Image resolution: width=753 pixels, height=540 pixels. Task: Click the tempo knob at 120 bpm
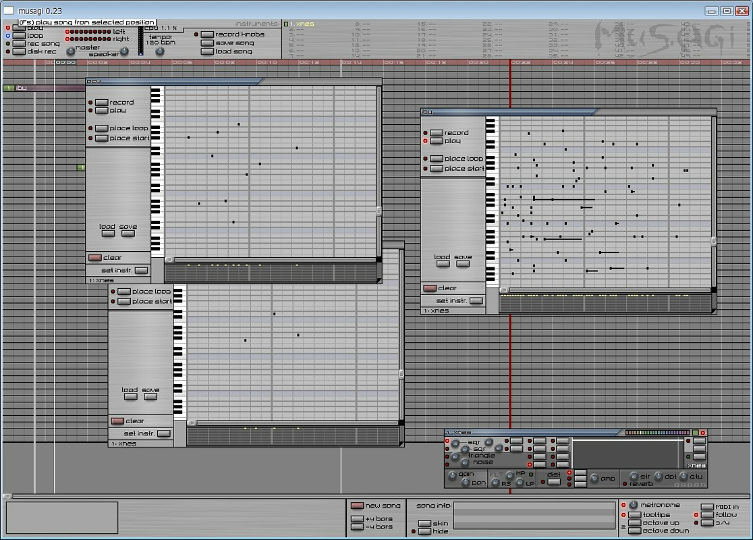[x=160, y=51]
